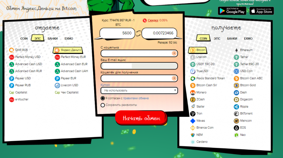Select EOS coin icon
This screenshot has width=283, height=158.
point(236,128)
